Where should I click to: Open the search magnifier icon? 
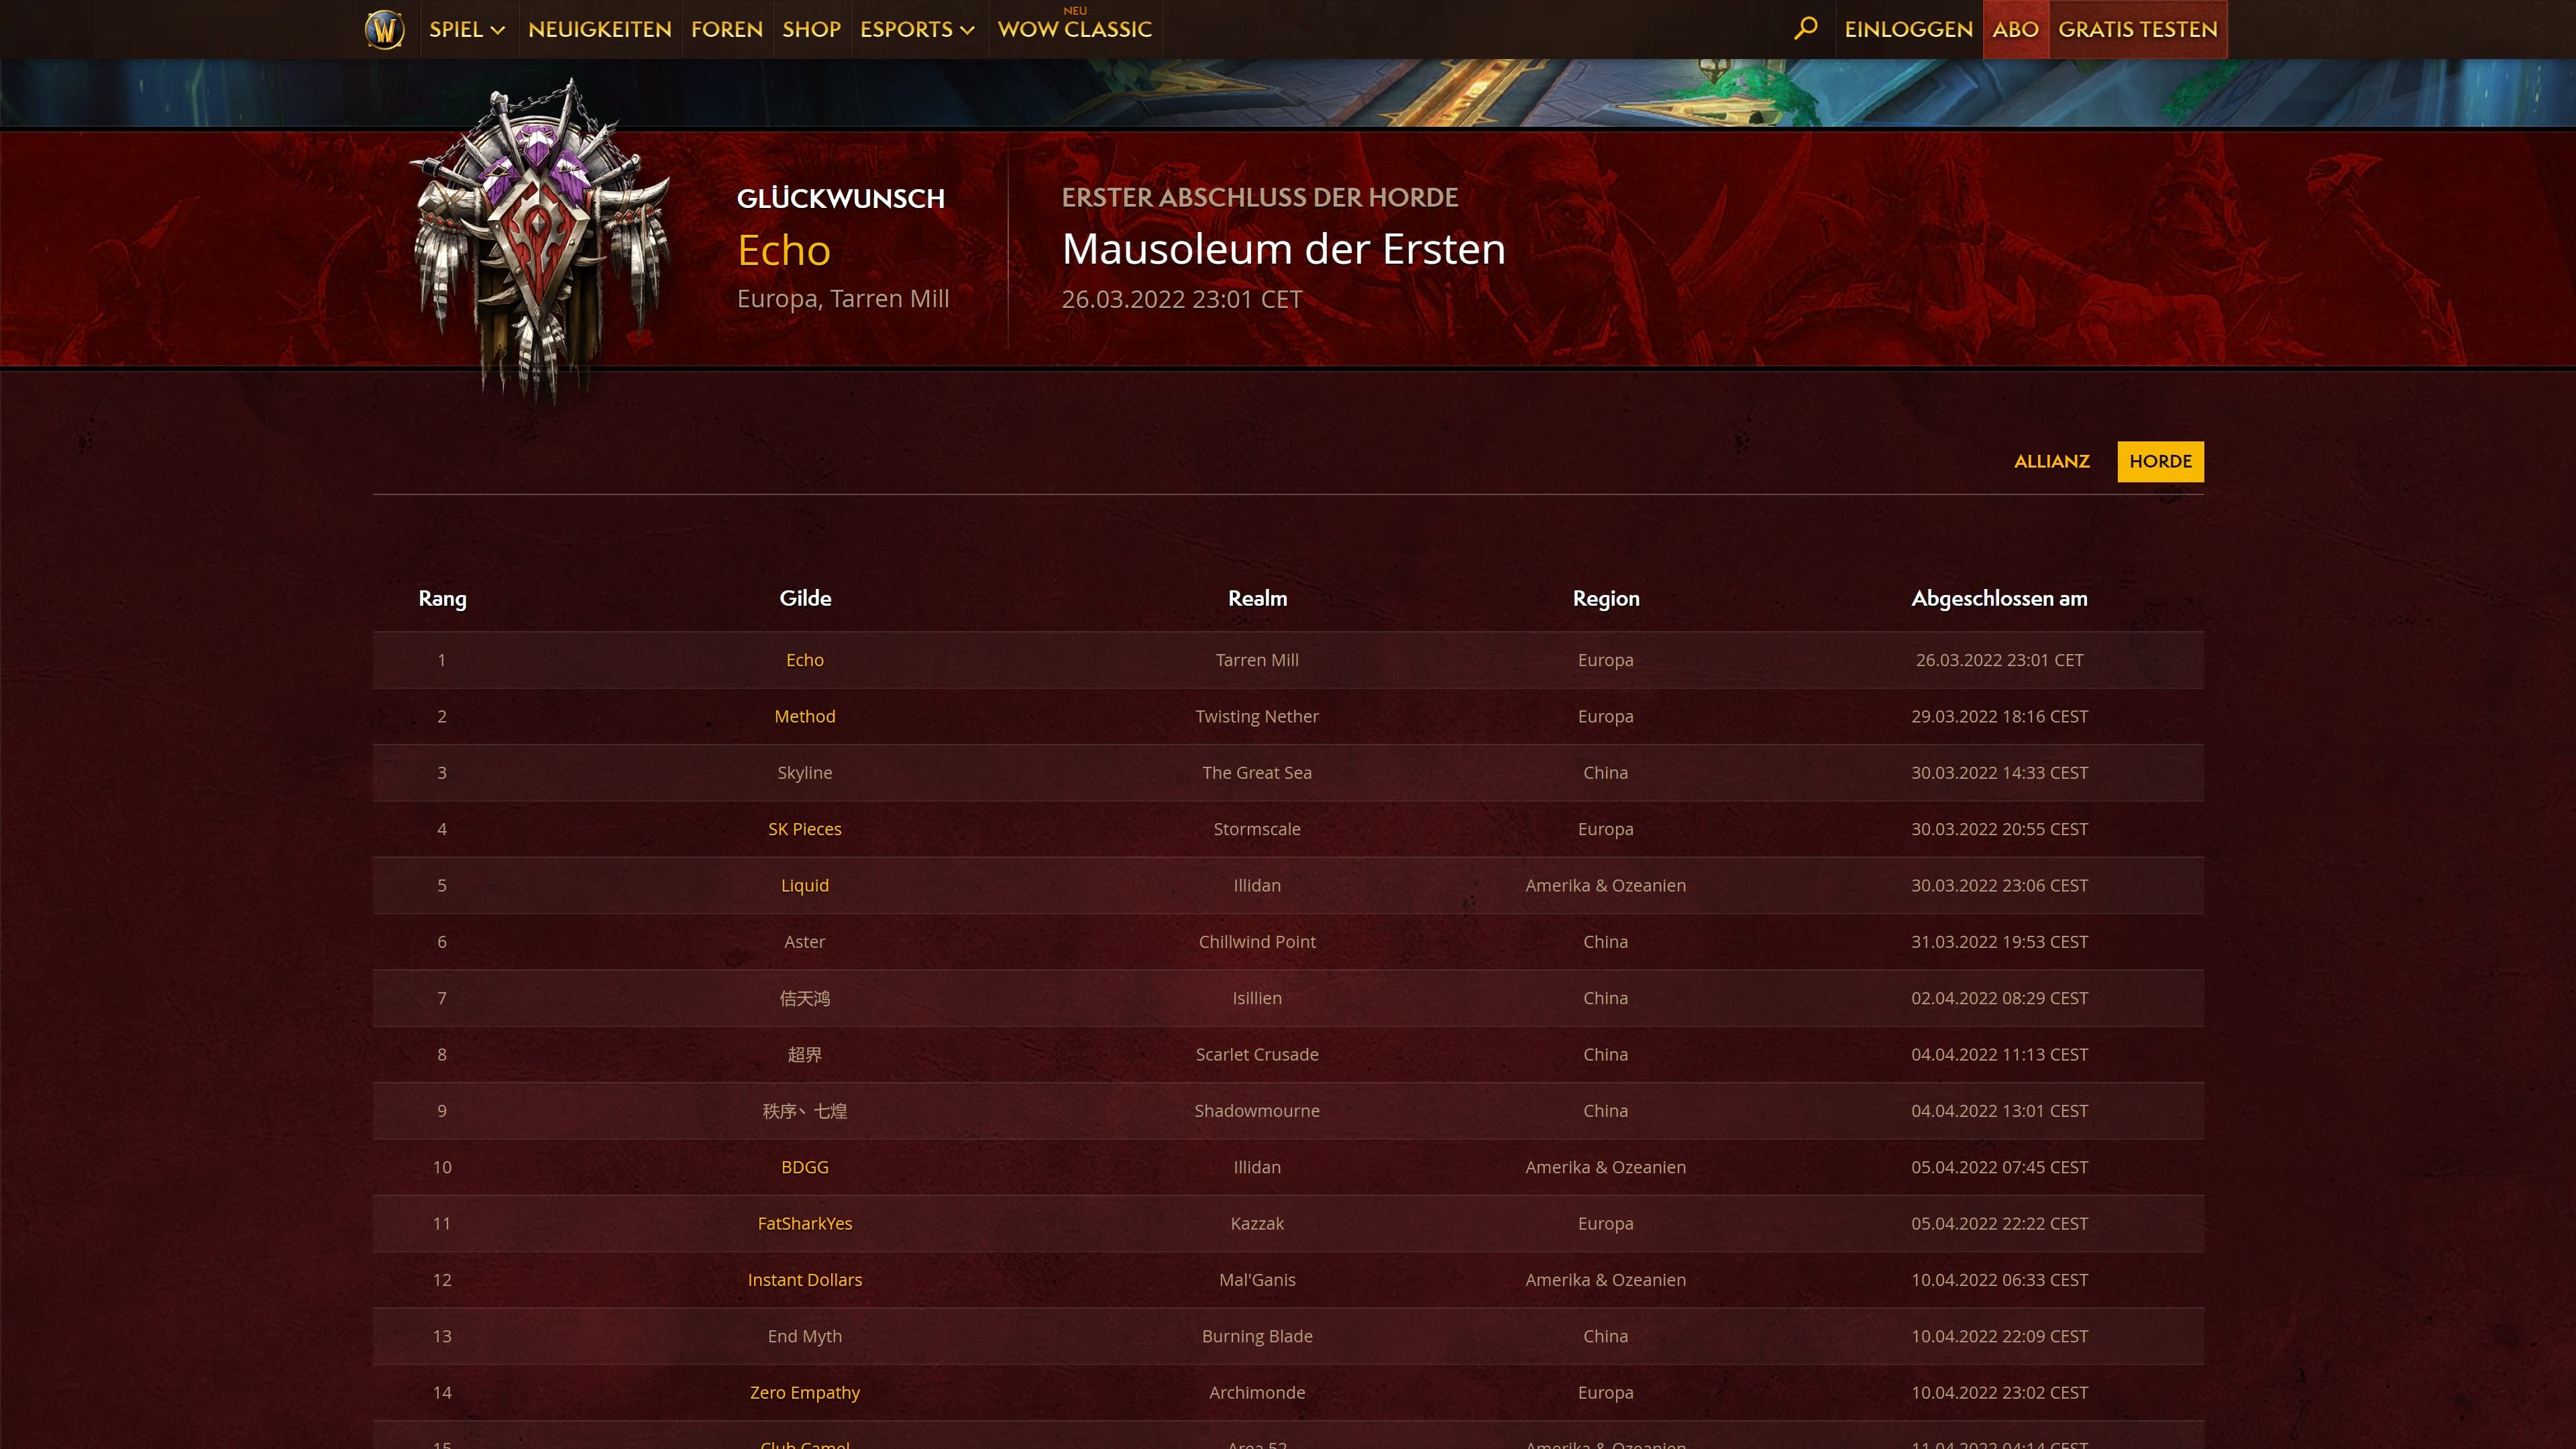1805,29
